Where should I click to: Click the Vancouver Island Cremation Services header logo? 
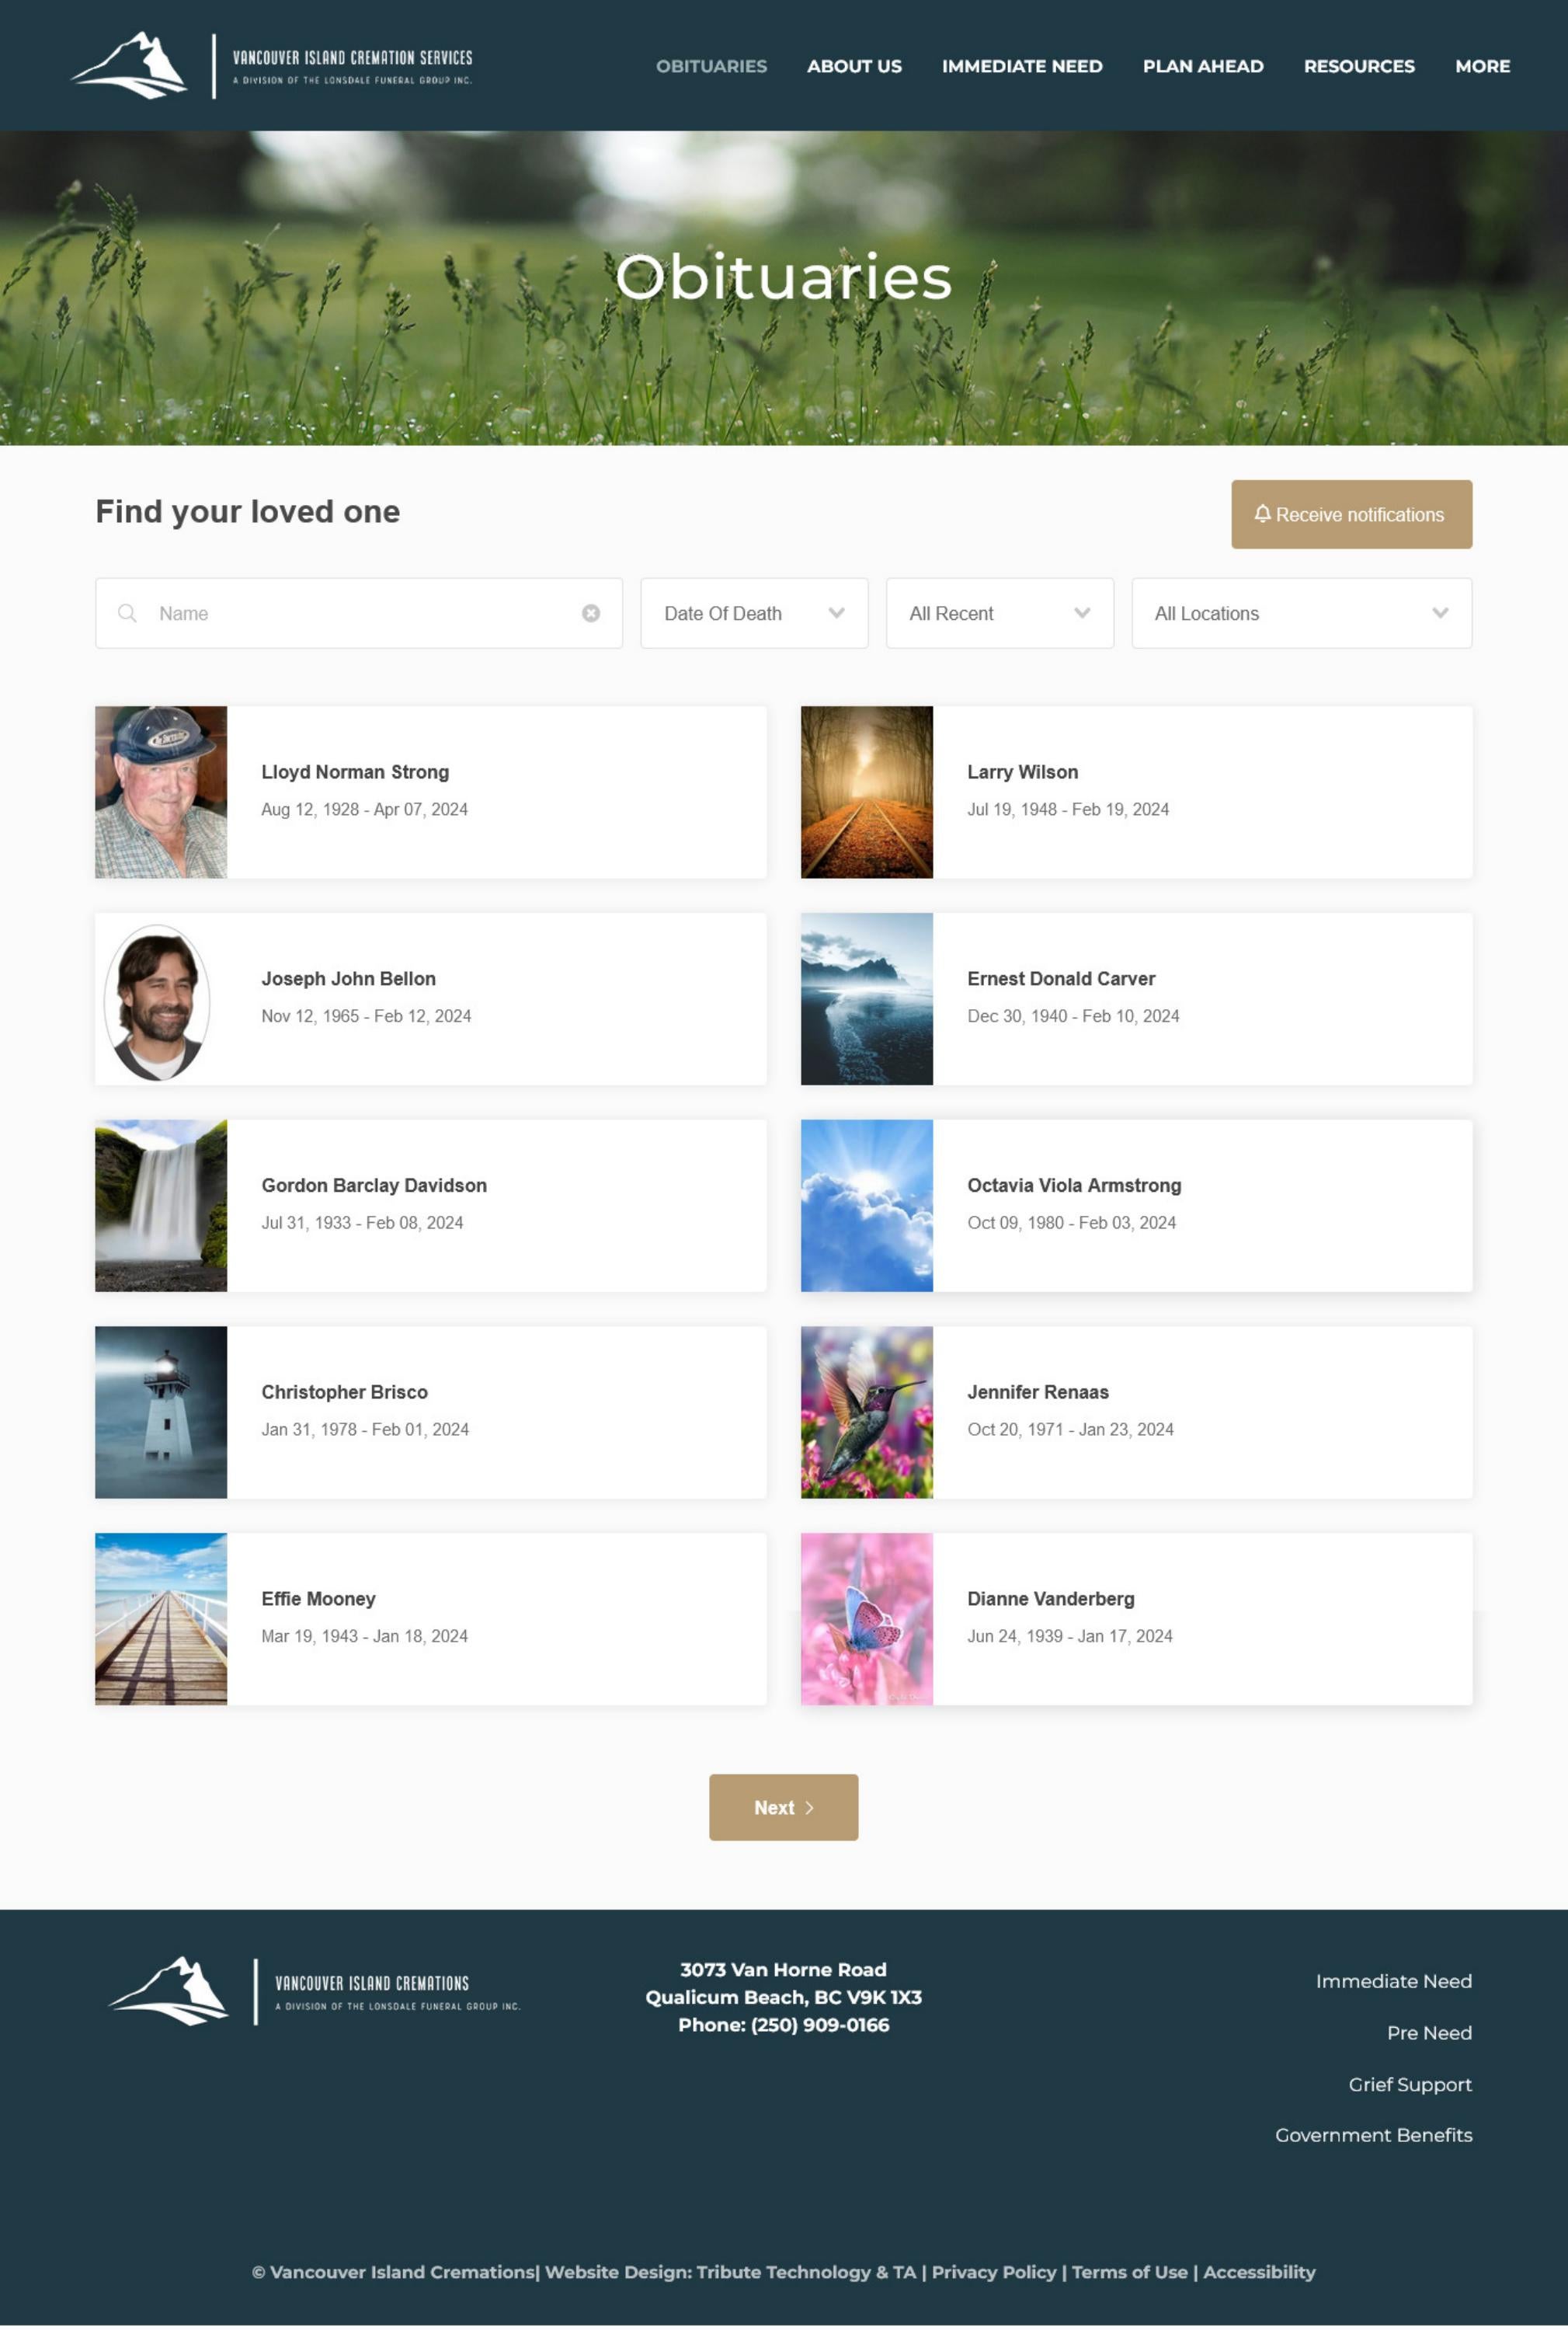point(271,66)
